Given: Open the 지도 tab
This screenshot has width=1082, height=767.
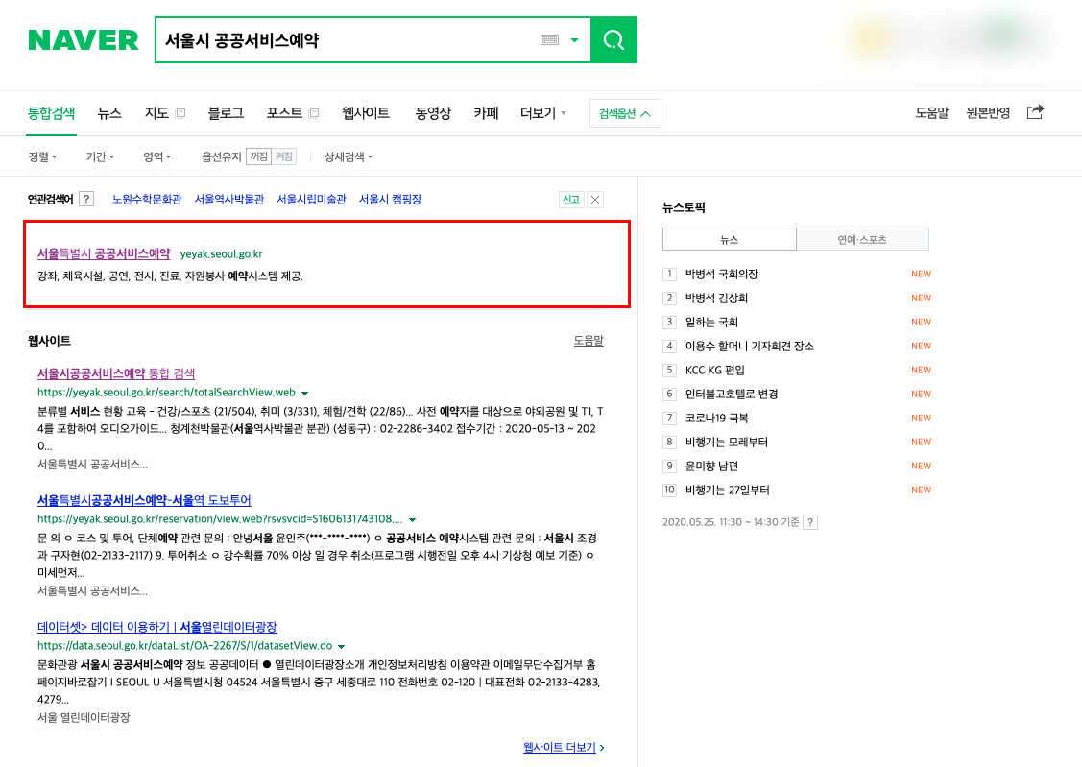Looking at the screenshot, I should tap(156, 113).
